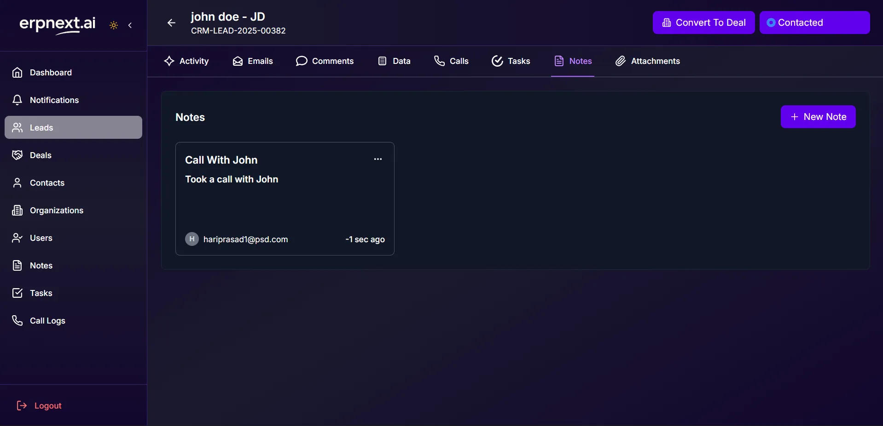This screenshot has height=426, width=883.
Task: Click the back arrow beside john doe
Action: (171, 23)
